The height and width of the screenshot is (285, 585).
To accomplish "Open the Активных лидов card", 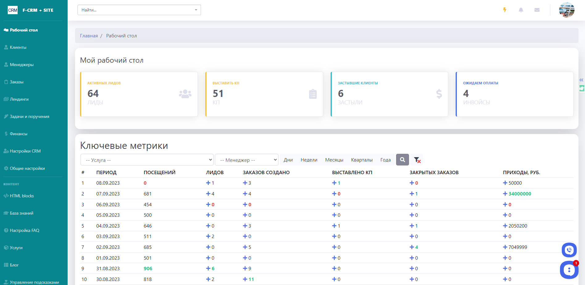I will [139, 94].
